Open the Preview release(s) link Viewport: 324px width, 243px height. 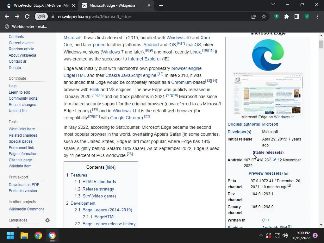pos(265,173)
